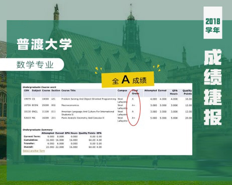This screenshot has height=185, width=232.
Task: Click course number '18000'
Action: tap(45, 99)
